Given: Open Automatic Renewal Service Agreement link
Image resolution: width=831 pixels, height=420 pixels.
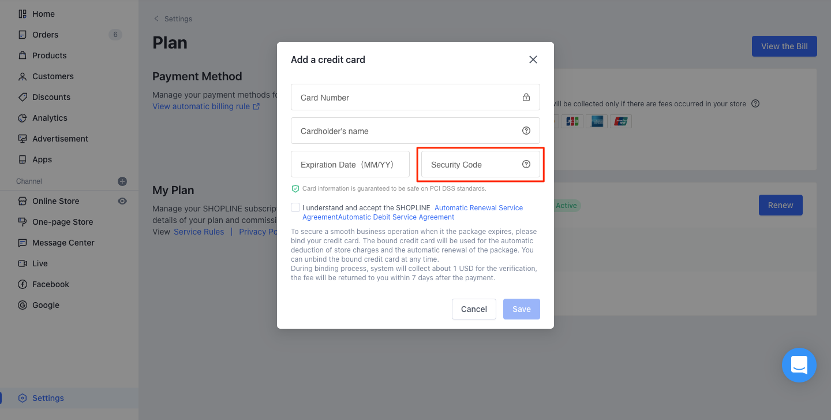Looking at the screenshot, I should (x=478, y=207).
